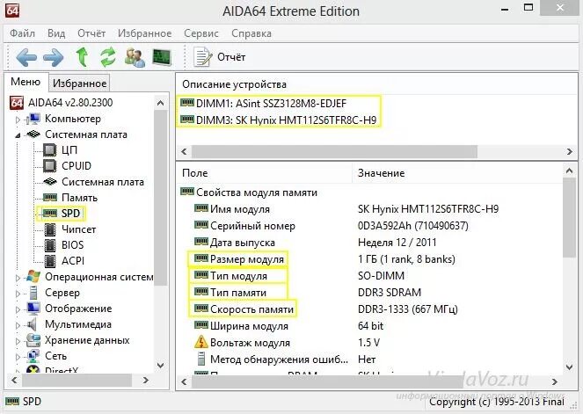Click the Хранение данных icon

tap(33, 340)
